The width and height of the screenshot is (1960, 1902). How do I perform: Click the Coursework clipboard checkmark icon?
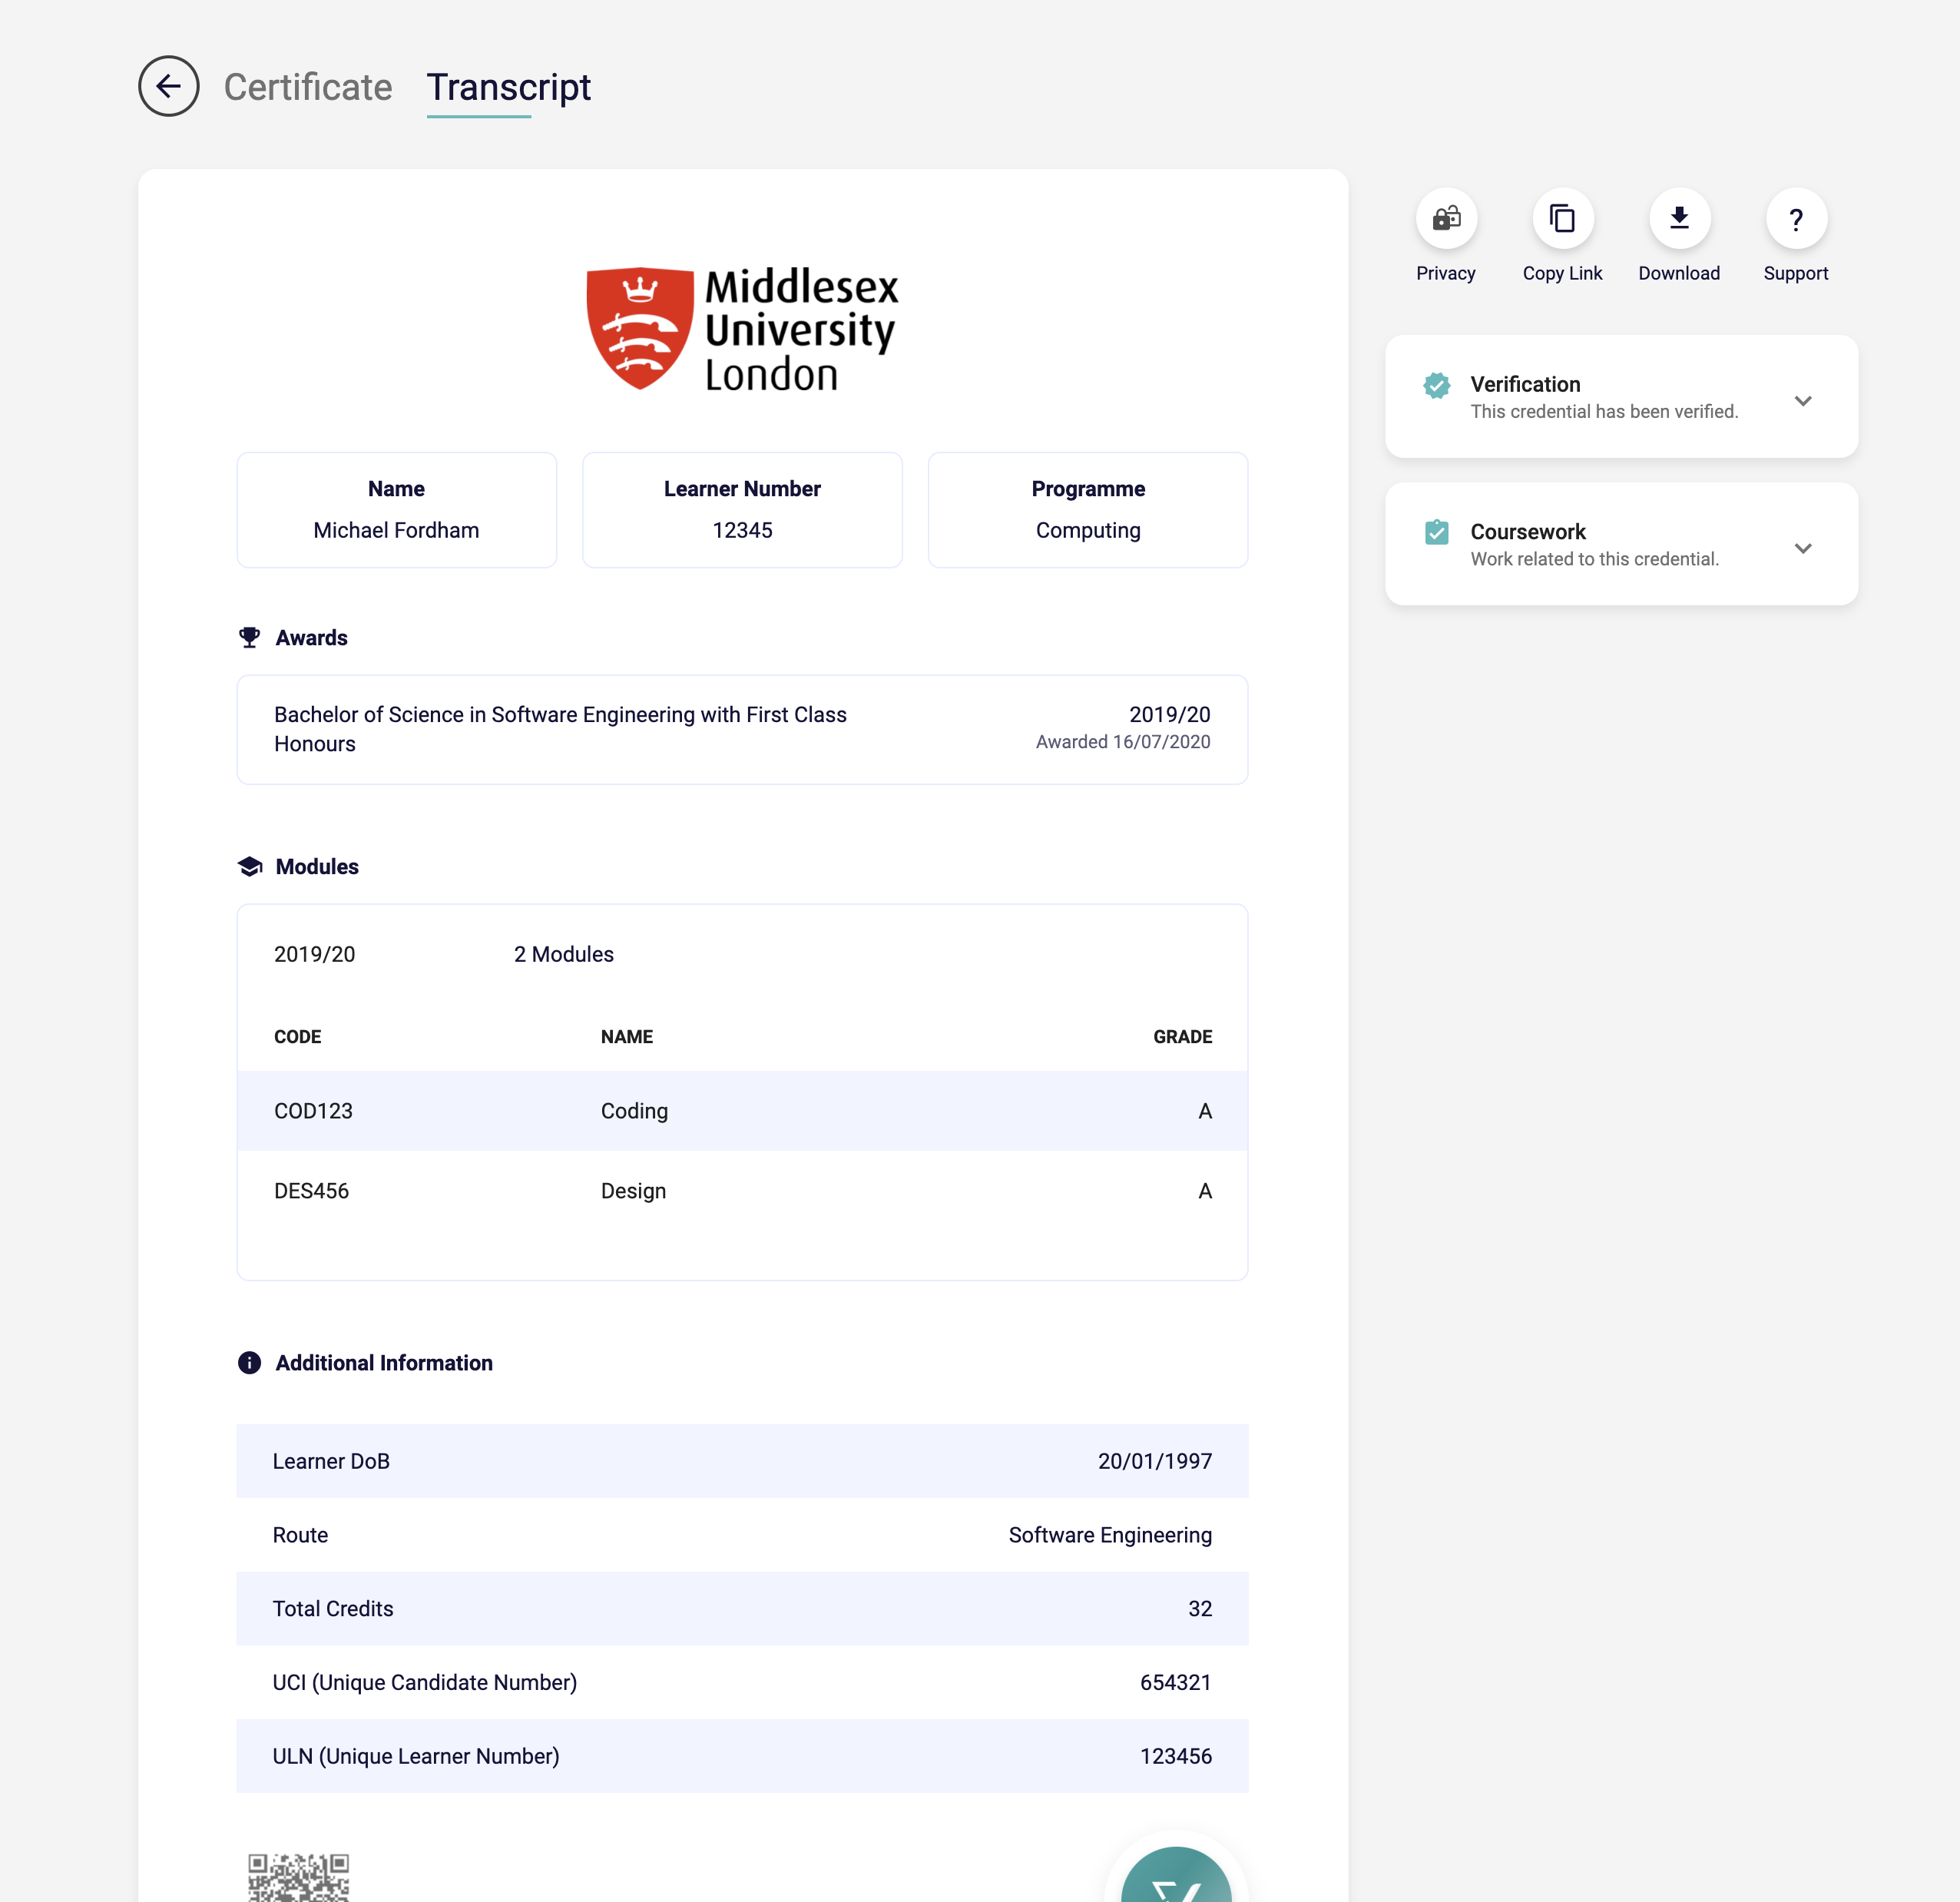[x=1437, y=532]
